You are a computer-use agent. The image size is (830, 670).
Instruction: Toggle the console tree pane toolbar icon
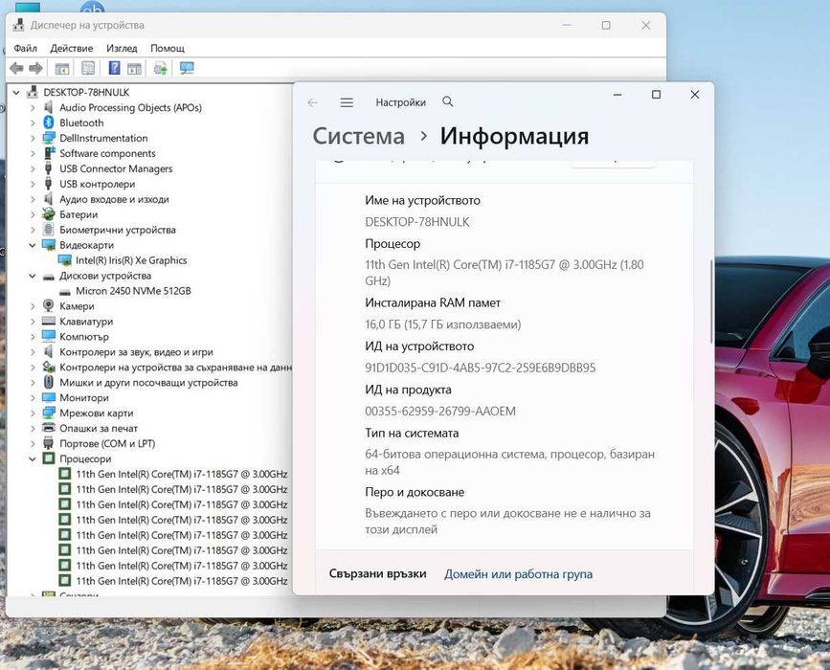(62, 68)
